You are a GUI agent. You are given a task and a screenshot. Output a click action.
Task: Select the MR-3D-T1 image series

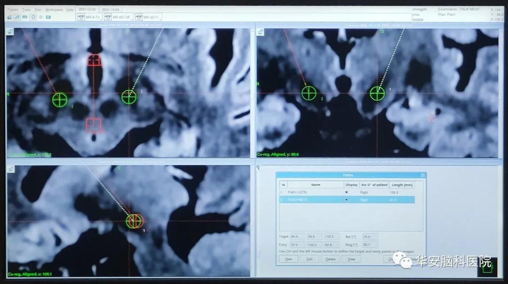pyautogui.click(x=148, y=17)
